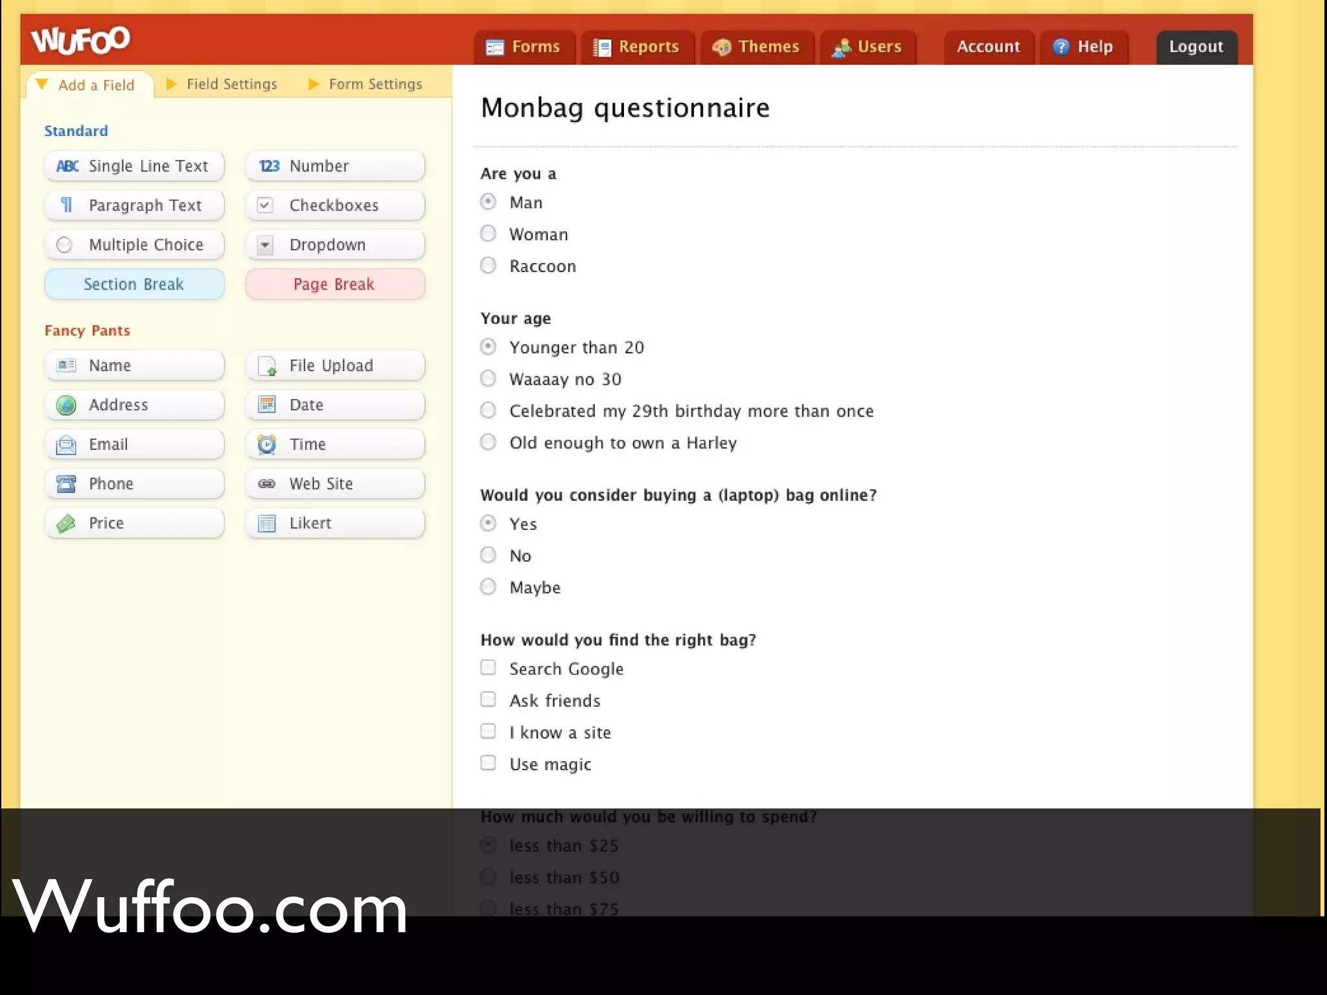Screen dimensions: 1327x995
Task: Open the Forms tab
Action: click(524, 47)
